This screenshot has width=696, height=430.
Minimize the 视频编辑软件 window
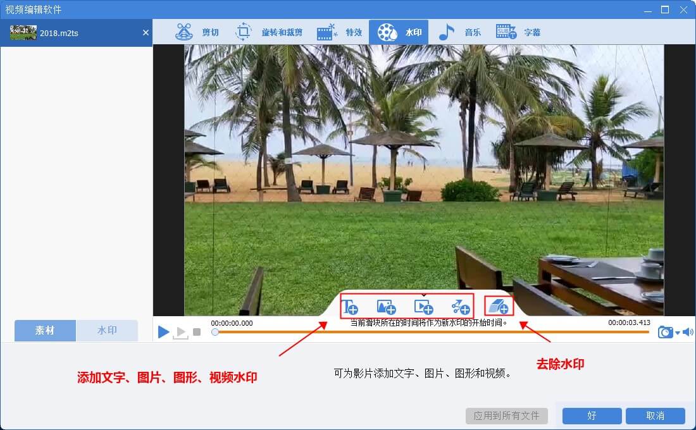coord(648,9)
